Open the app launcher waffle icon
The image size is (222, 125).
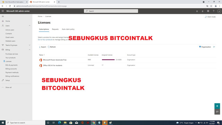point(3,11)
